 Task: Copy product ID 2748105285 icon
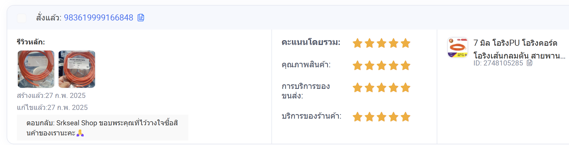click(530, 63)
